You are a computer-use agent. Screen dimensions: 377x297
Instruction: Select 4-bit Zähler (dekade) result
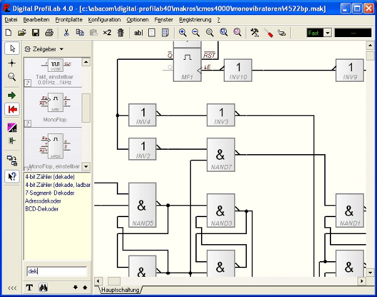coord(50,177)
